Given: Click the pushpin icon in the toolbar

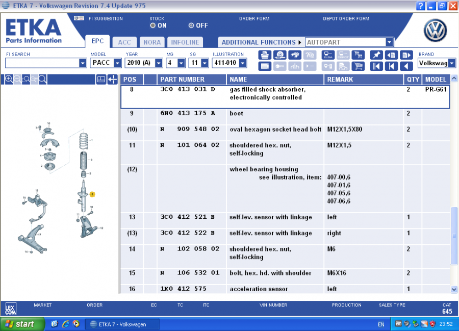Looking at the screenshot, I should 376,55.
